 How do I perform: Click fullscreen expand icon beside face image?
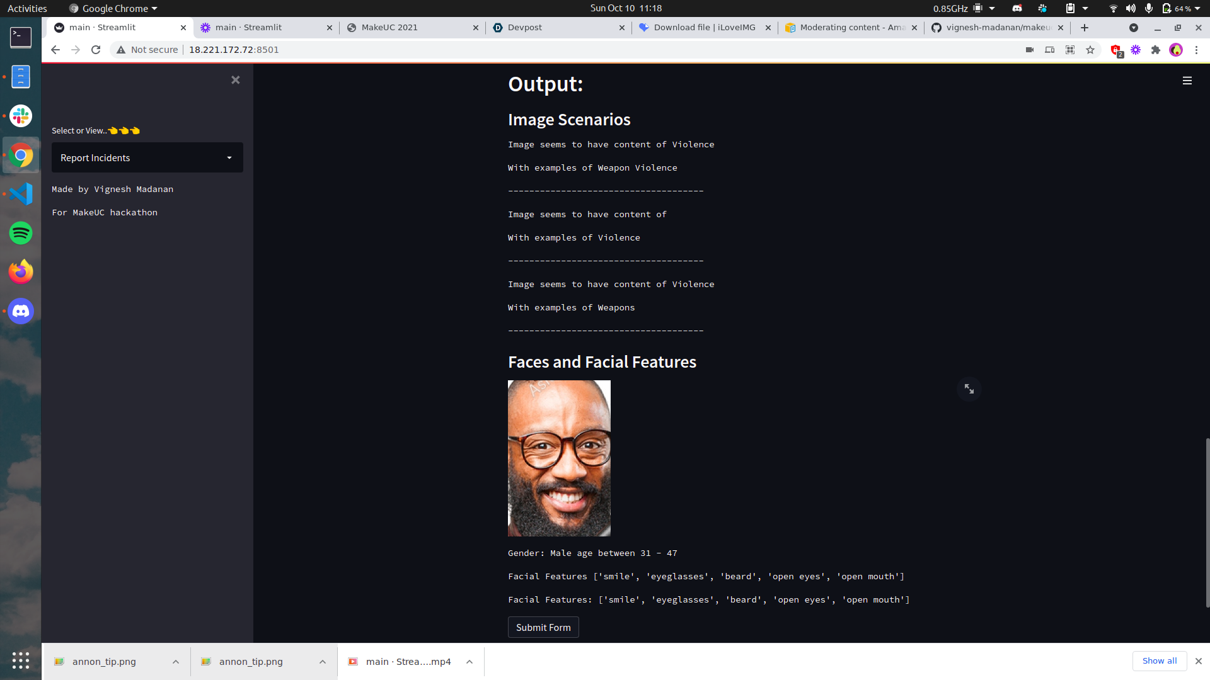pos(969,389)
